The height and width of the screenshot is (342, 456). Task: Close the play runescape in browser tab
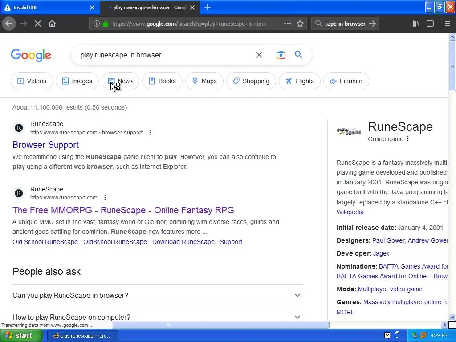point(192,8)
